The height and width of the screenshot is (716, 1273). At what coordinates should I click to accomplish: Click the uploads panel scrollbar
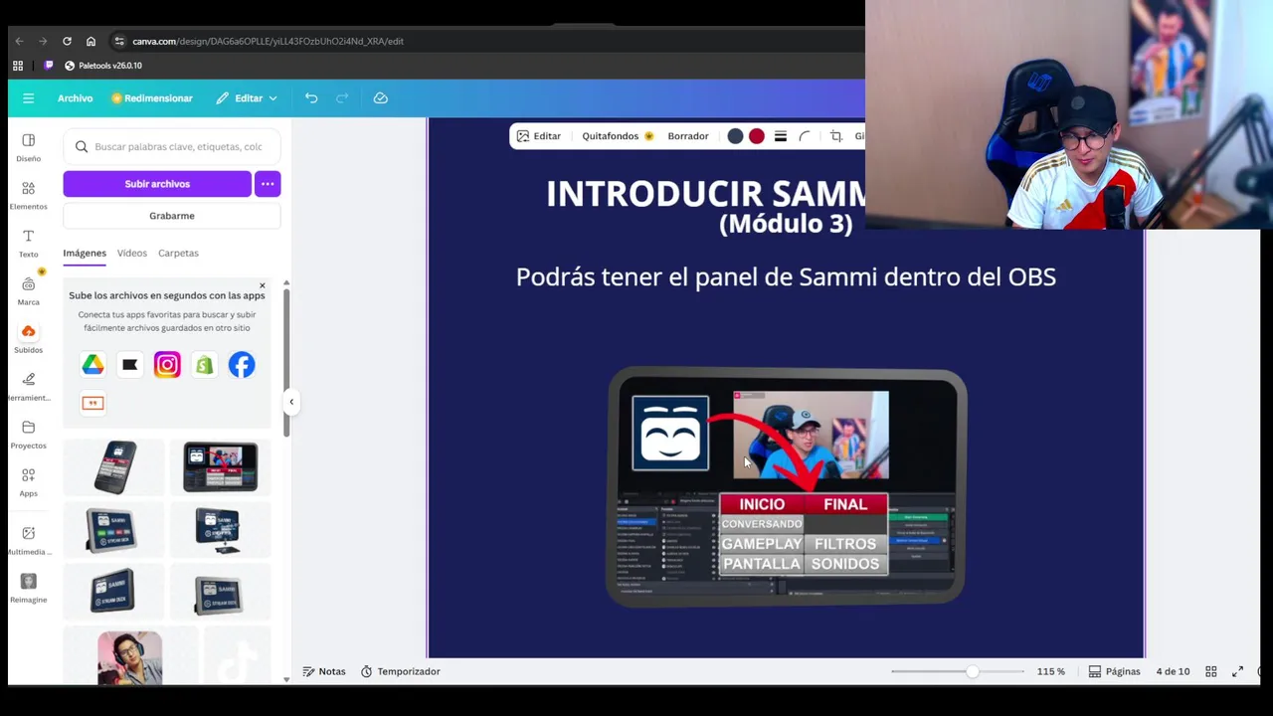tap(286, 363)
